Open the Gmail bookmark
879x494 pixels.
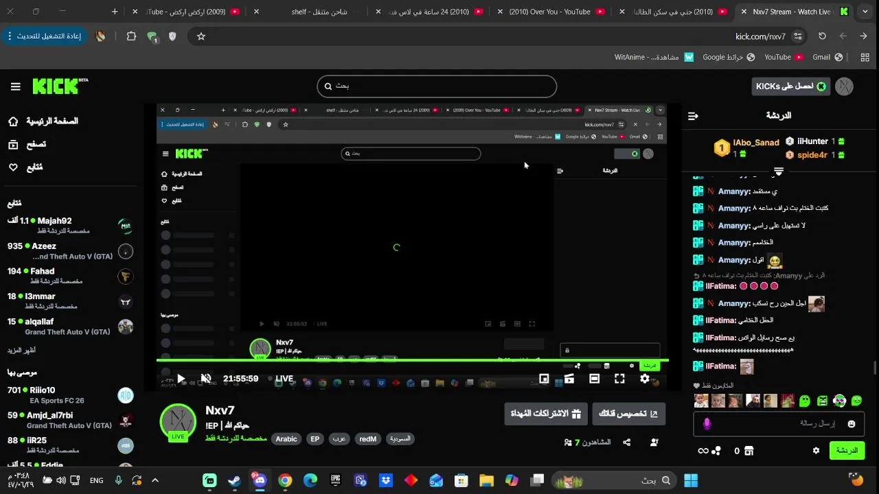pos(827,58)
